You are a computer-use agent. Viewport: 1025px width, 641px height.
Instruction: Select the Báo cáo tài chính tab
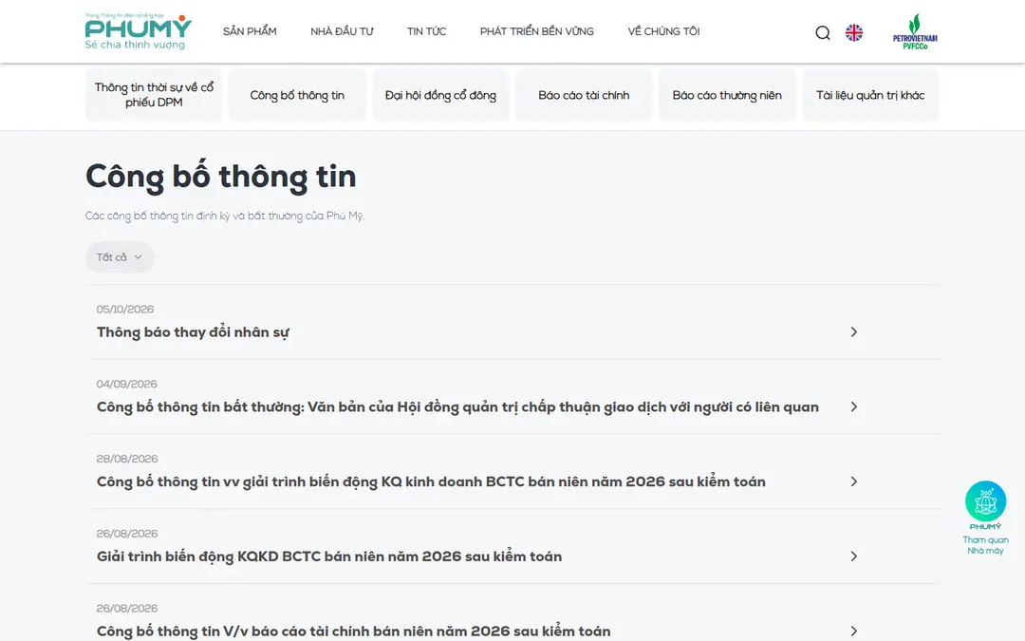pos(584,95)
